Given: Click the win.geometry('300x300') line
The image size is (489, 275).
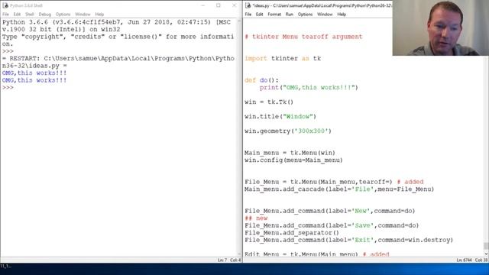Looking at the screenshot, I should [288, 131].
